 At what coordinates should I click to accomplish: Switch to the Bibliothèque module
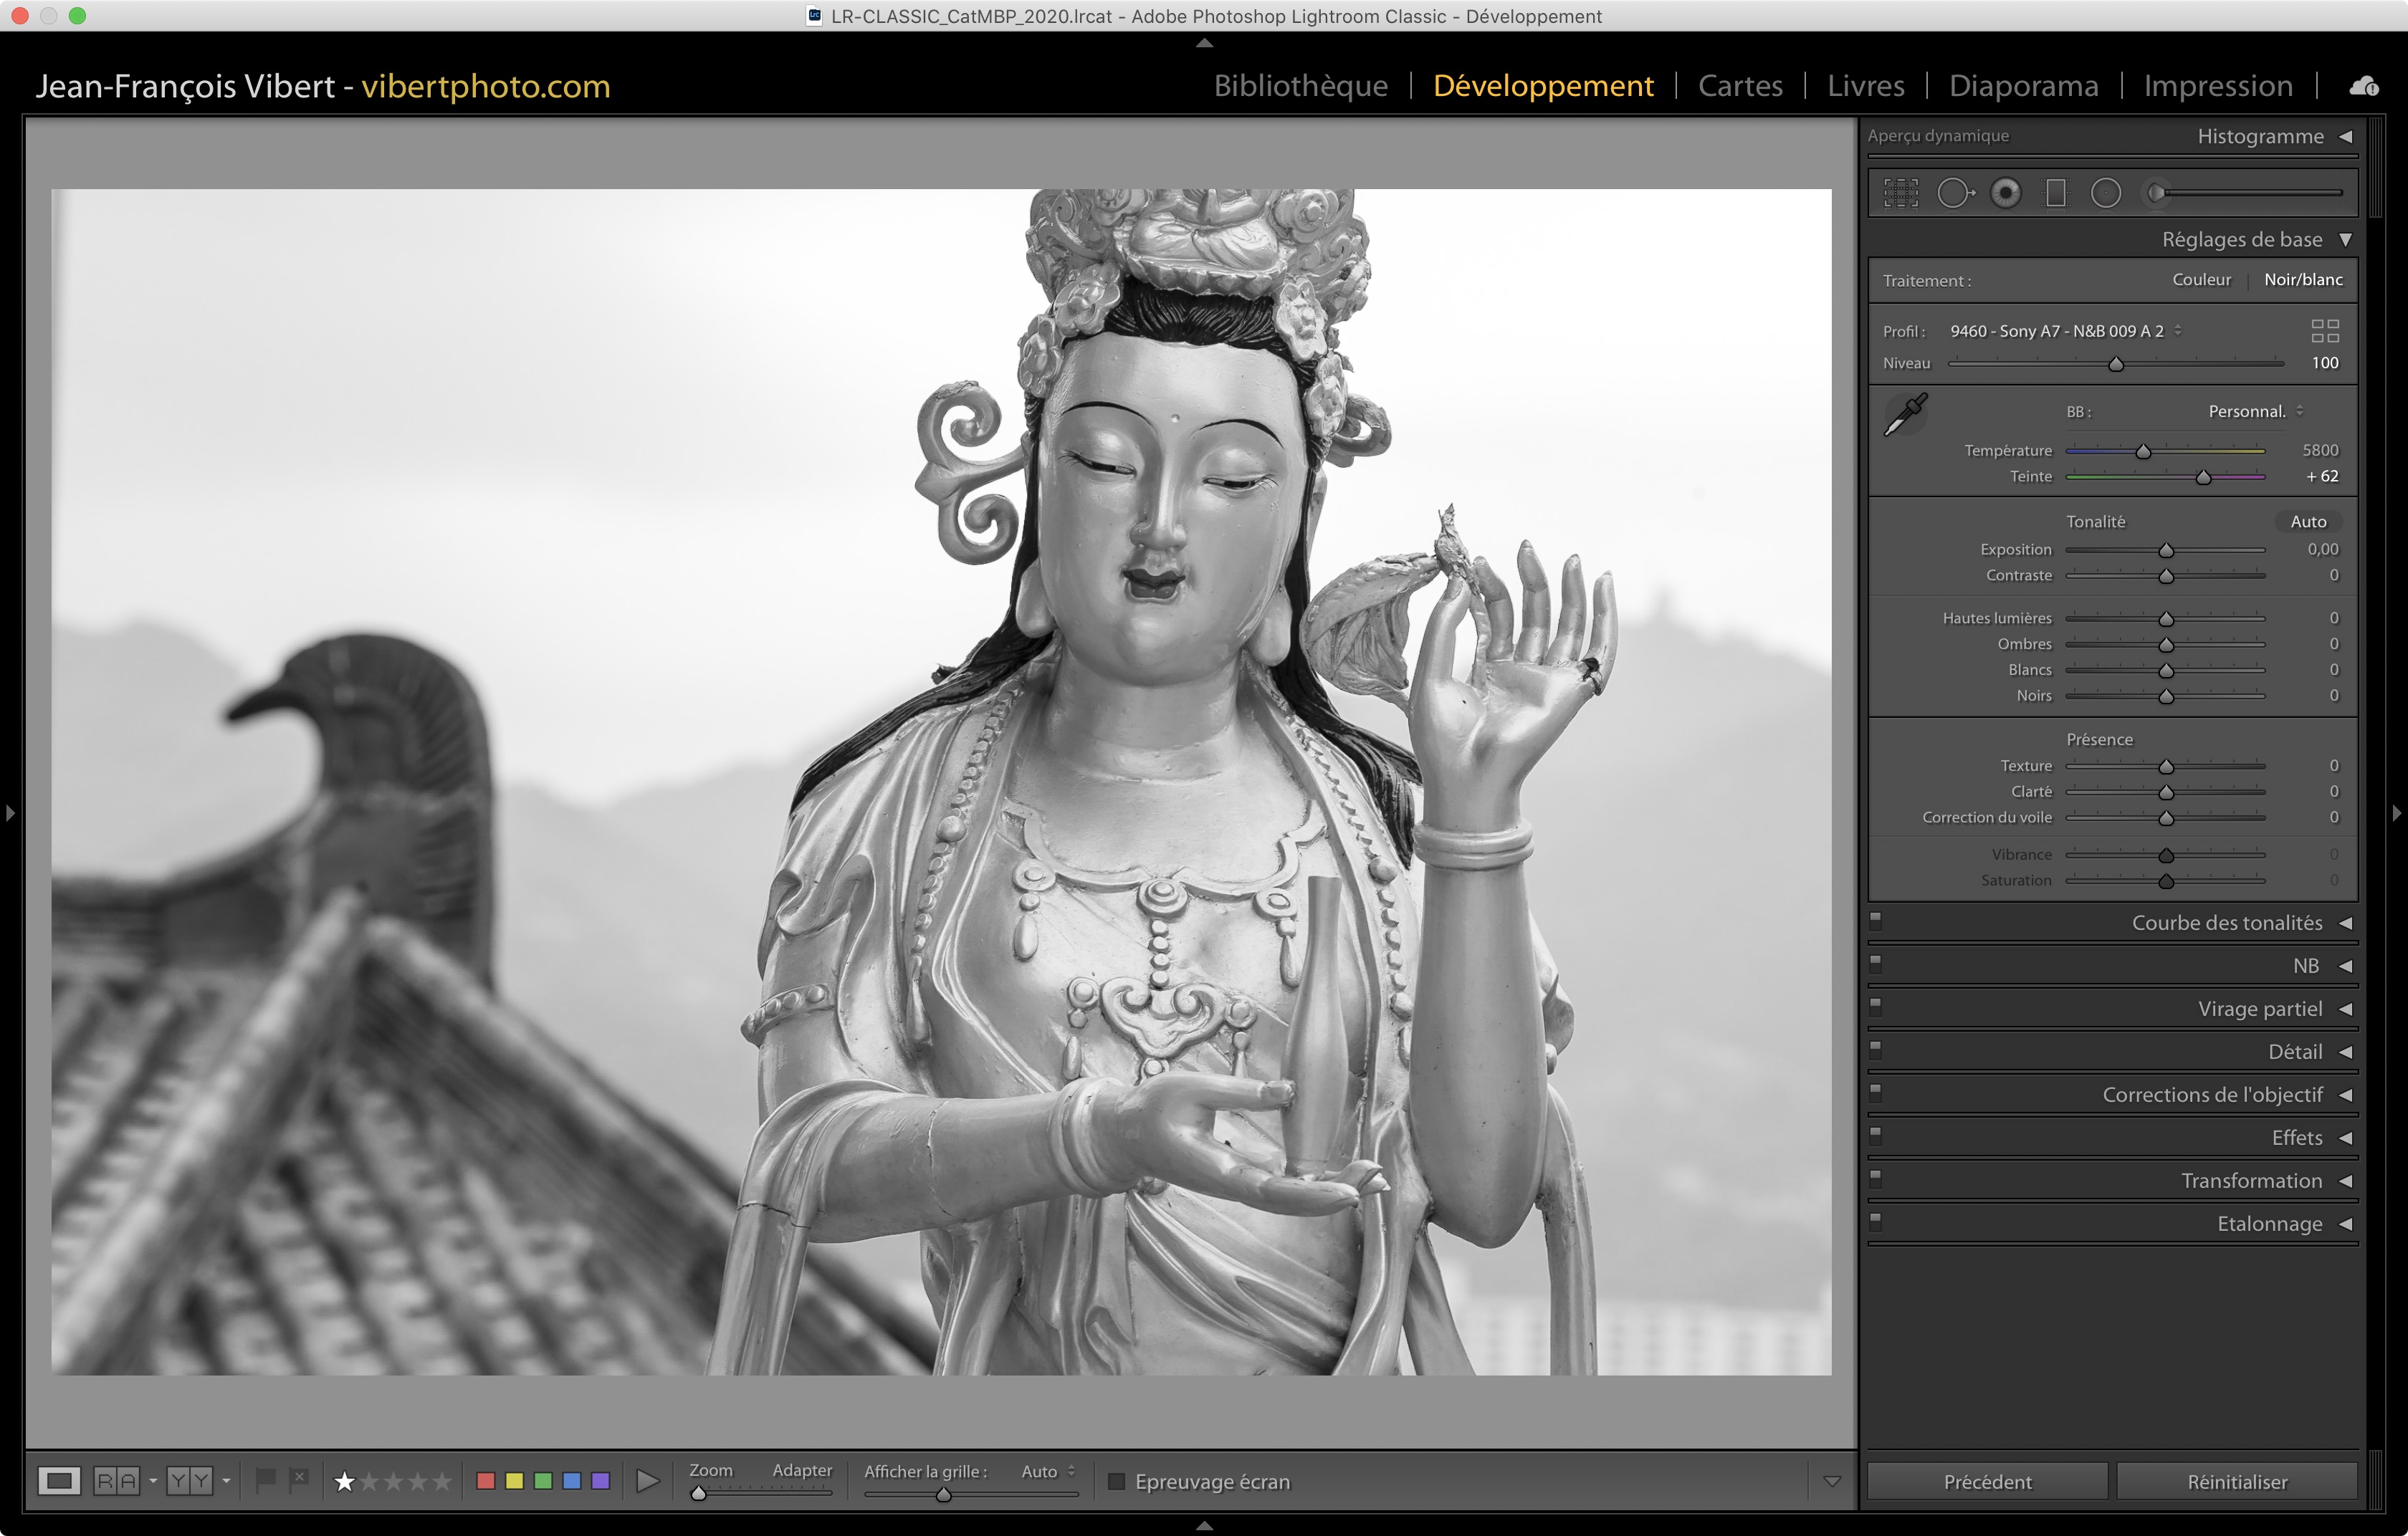tap(1300, 86)
